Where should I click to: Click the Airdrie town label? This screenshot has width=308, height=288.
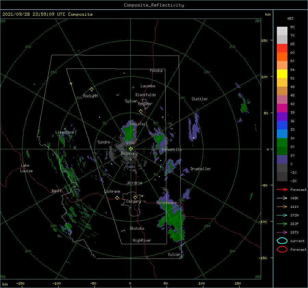[135, 183]
